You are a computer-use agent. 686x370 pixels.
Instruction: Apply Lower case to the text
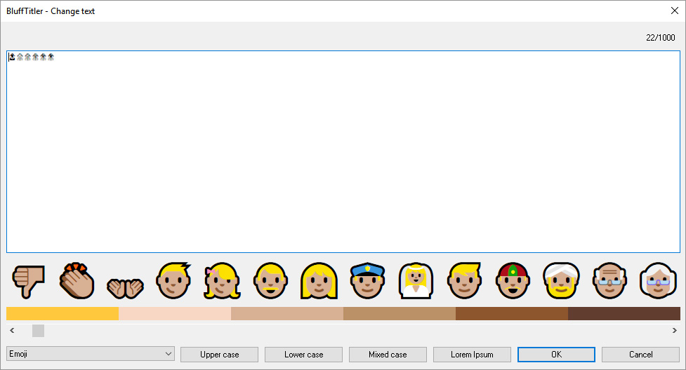[x=303, y=355]
